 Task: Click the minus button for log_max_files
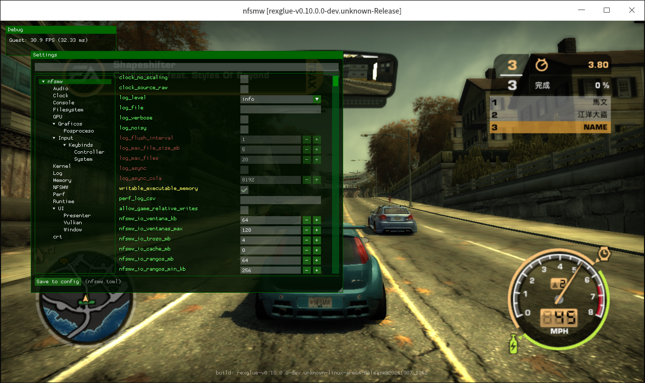tap(307, 160)
